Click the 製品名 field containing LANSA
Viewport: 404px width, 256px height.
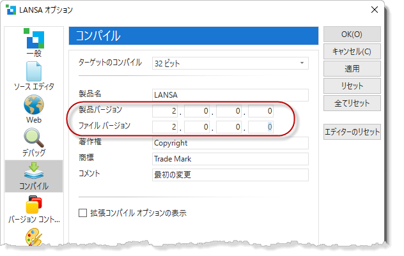click(x=230, y=95)
